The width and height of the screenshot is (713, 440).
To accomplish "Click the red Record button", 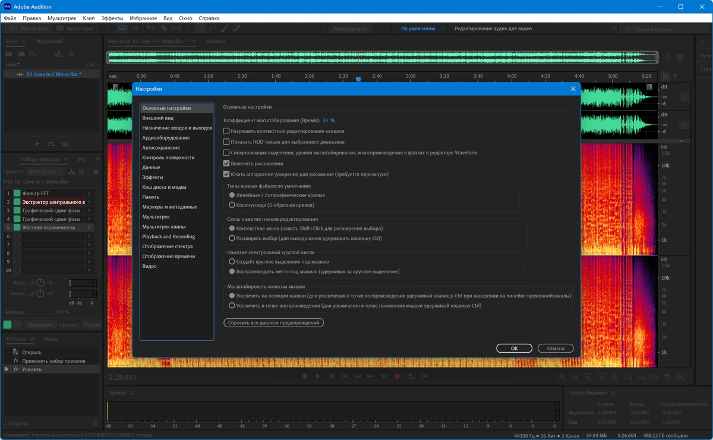I will [397, 376].
